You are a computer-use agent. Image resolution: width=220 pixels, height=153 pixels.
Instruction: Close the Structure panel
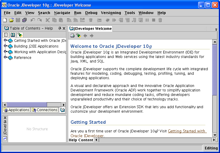click(x=5, y=118)
